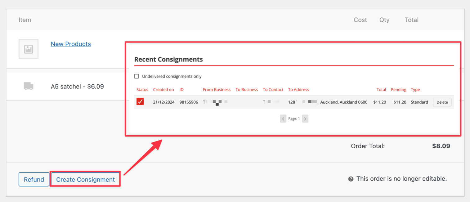Open the New Products link
The width and height of the screenshot is (470, 202).
[71, 44]
